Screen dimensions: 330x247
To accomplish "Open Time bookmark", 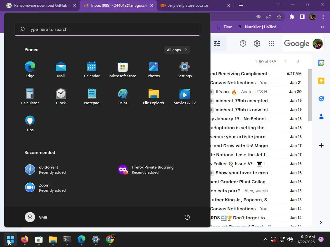I will (224, 27).
